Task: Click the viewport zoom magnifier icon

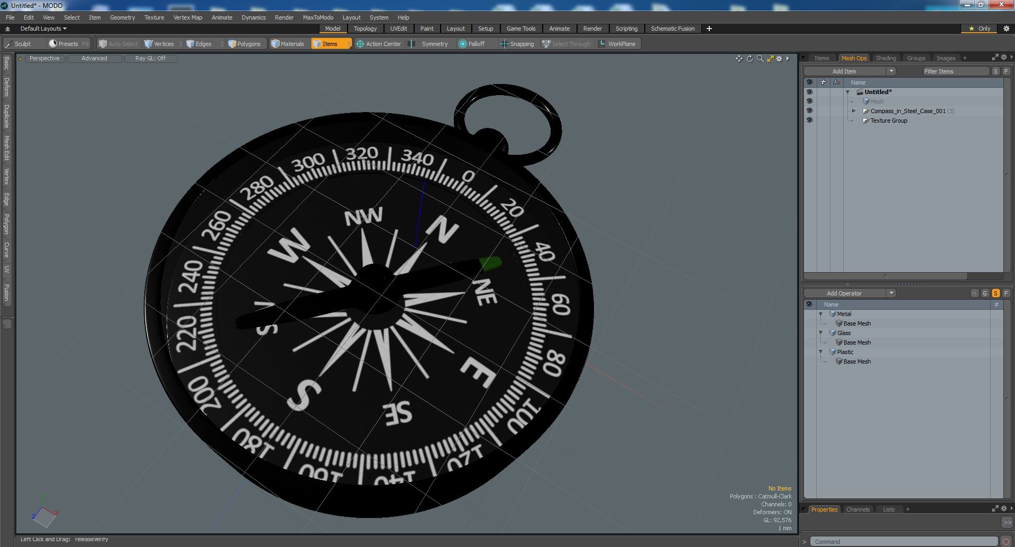Action: click(760, 59)
